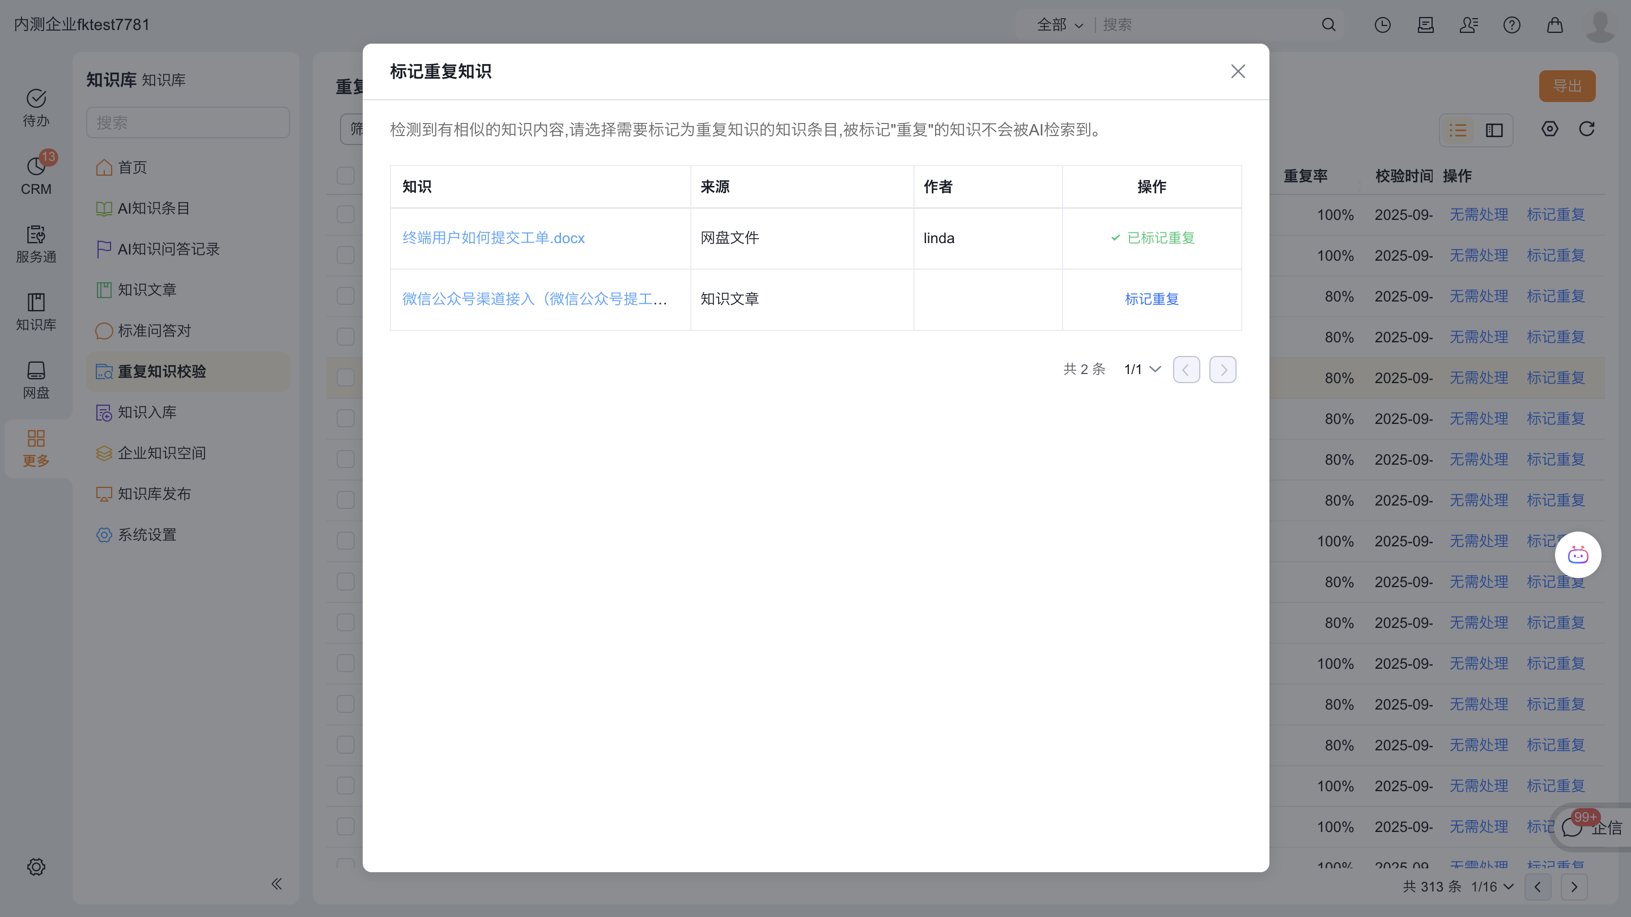Click 标记重复 for the 微信公众号 entry

[x=1151, y=299]
